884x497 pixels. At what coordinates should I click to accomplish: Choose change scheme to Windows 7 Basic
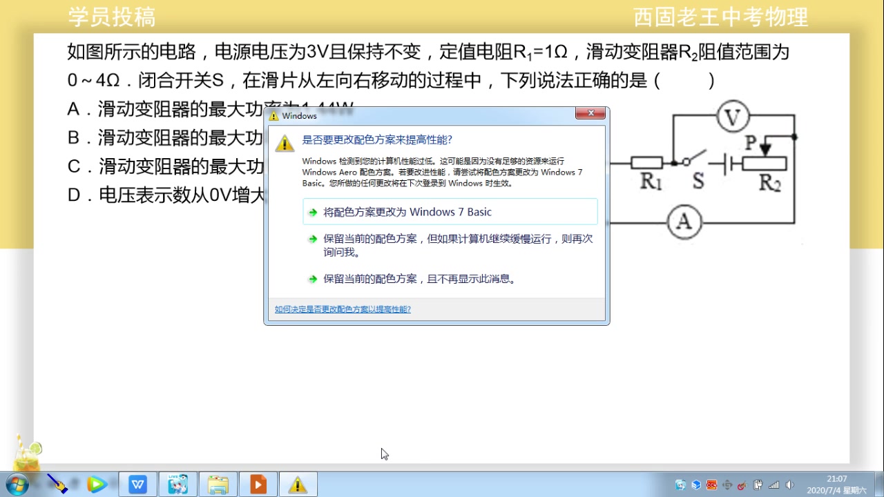450,212
